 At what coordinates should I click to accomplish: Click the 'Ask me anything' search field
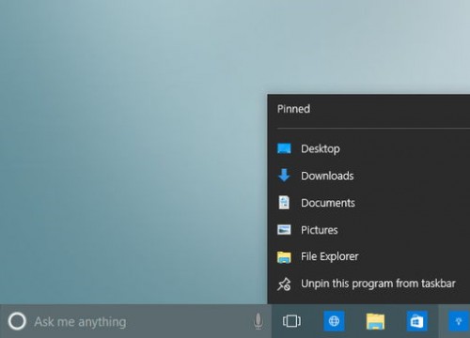[135, 321]
